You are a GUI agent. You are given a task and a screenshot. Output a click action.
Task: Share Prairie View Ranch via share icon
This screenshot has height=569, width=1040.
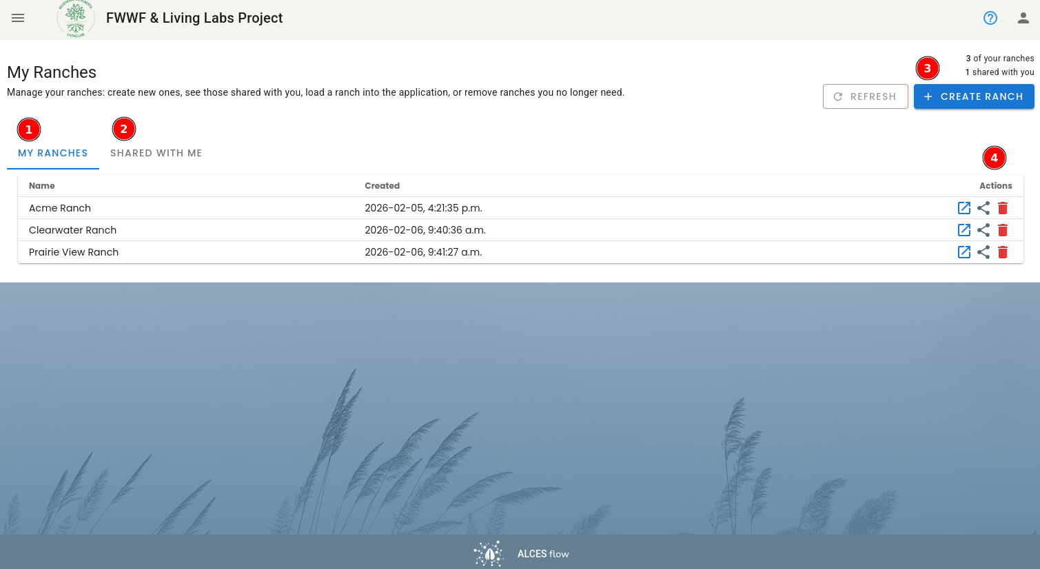[983, 252]
